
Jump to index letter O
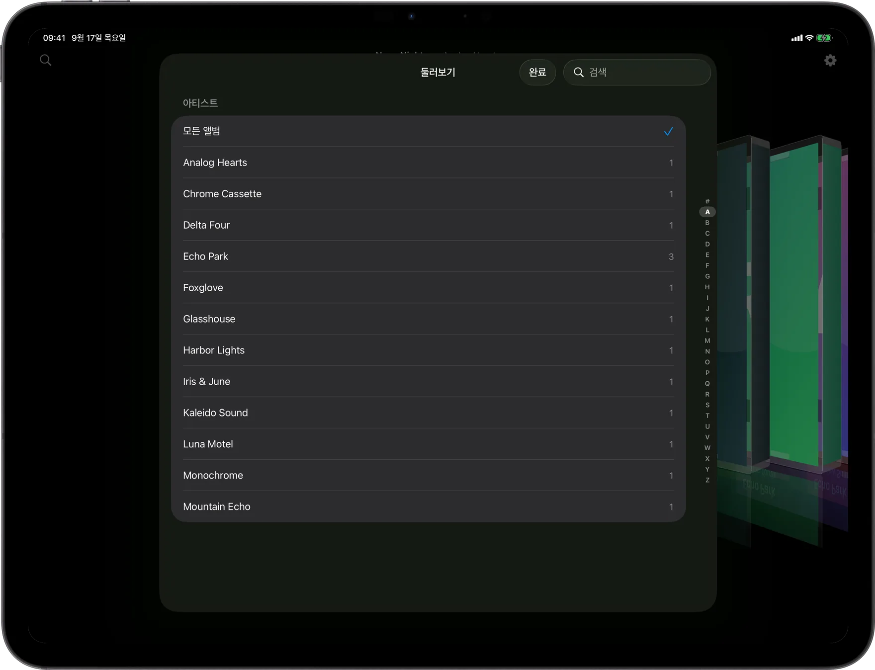[707, 362]
